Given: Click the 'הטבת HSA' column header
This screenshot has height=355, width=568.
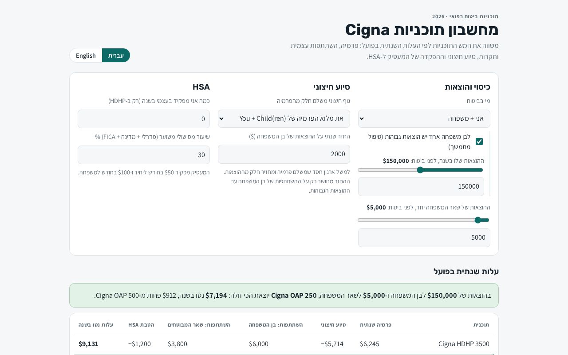Looking at the screenshot, I should (x=141, y=325).
